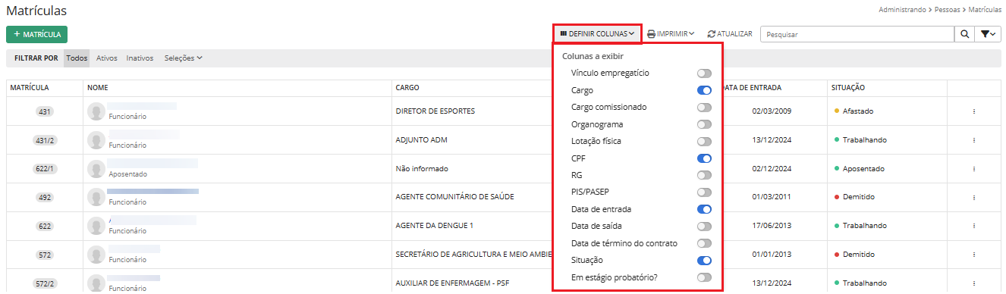This screenshot has height=294, width=1006.
Task: Focus the Pesquisar search field
Action: 857,34
